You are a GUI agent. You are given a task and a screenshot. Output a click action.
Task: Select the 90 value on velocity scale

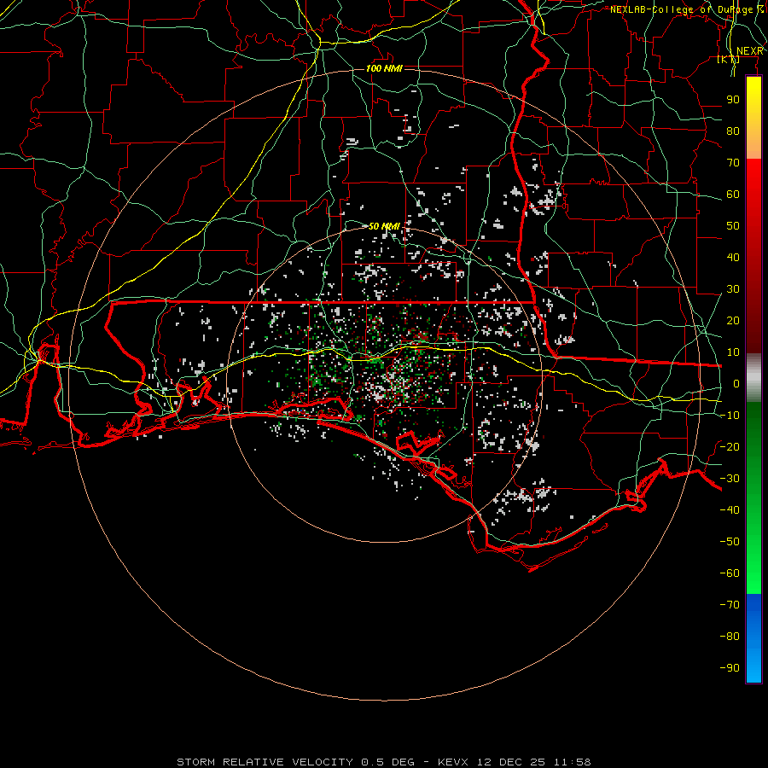[733, 100]
